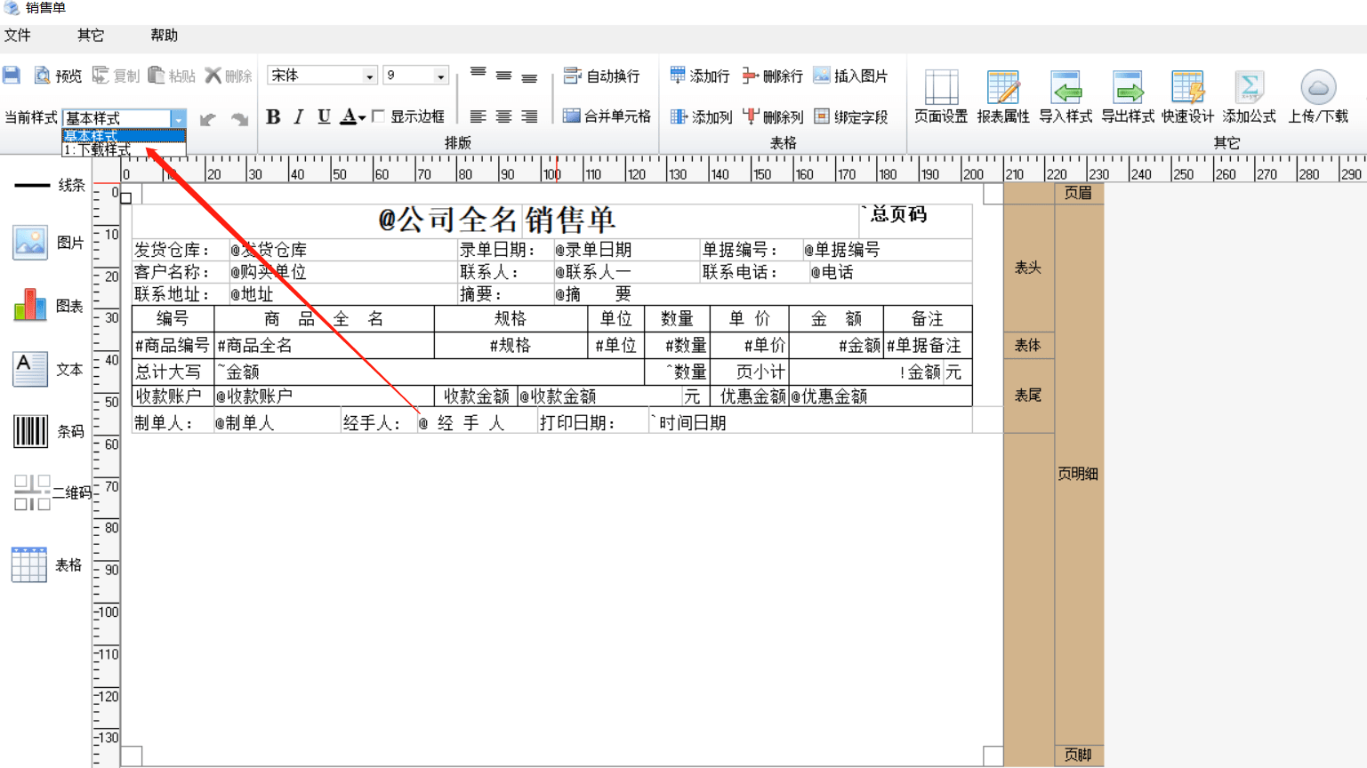Toggle Italic formatting
This screenshot has height=768, width=1367.
click(x=299, y=116)
